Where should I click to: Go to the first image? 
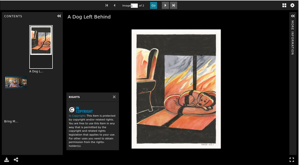pyautogui.click(x=107, y=5)
